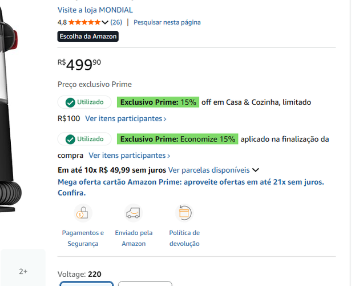Click the Pagamentos e Segurança lock icon
The height and width of the screenshot is (286, 359).
coord(83,213)
